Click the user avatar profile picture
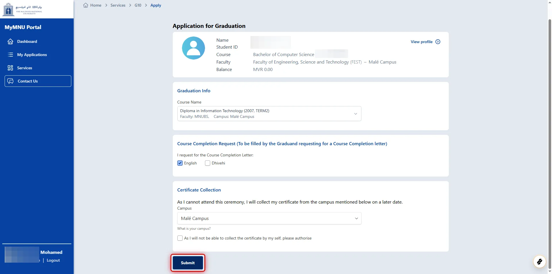This screenshot has width=552, height=274. [x=193, y=48]
